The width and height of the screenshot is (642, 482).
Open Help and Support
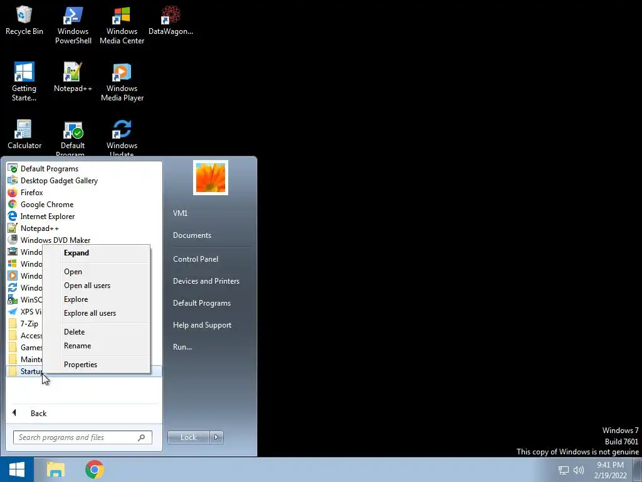coord(203,325)
